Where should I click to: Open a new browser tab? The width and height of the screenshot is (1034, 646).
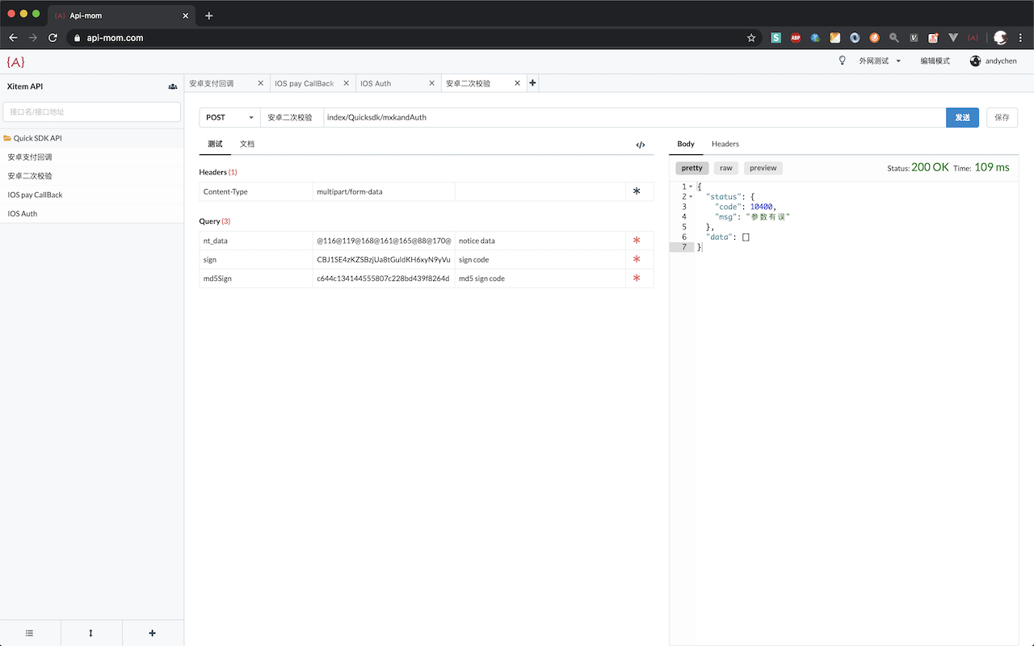click(x=209, y=15)
